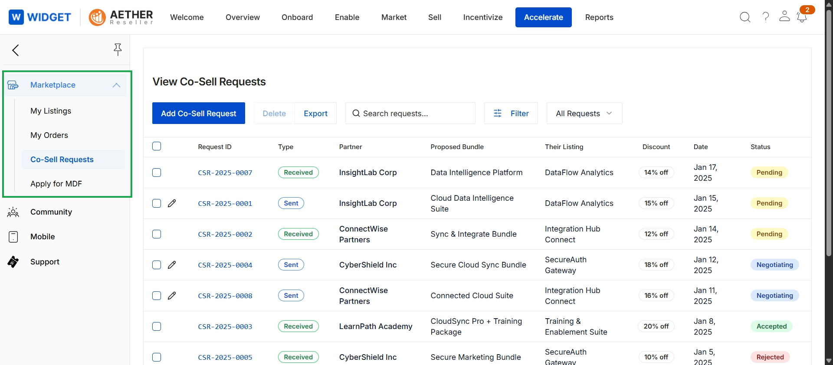Edit request CSR-2025-0001 with pencil icon
This screenshot has width=833, height=365.
click(x=172, y=203)
